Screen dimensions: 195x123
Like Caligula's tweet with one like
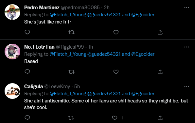click(x=115, y=118)
